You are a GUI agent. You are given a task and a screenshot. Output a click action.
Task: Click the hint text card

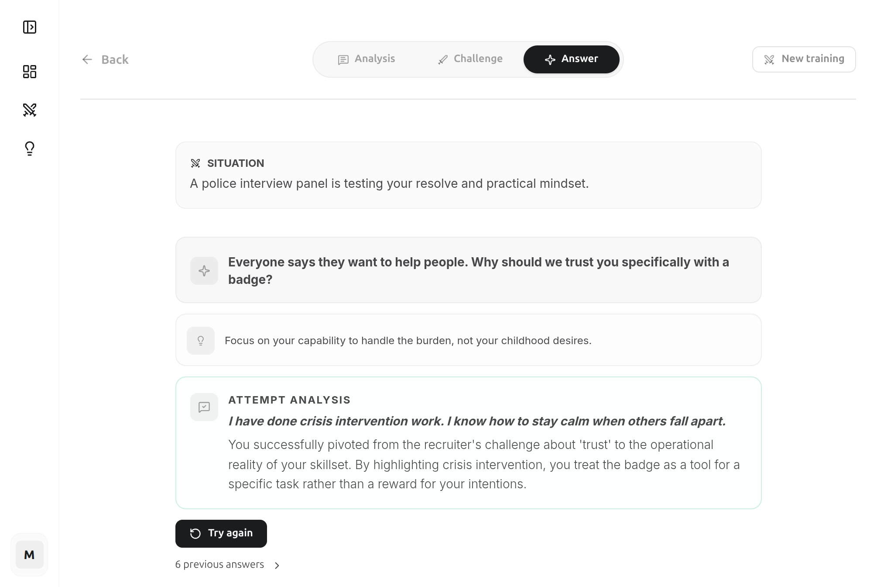click(x=469, y=340)
